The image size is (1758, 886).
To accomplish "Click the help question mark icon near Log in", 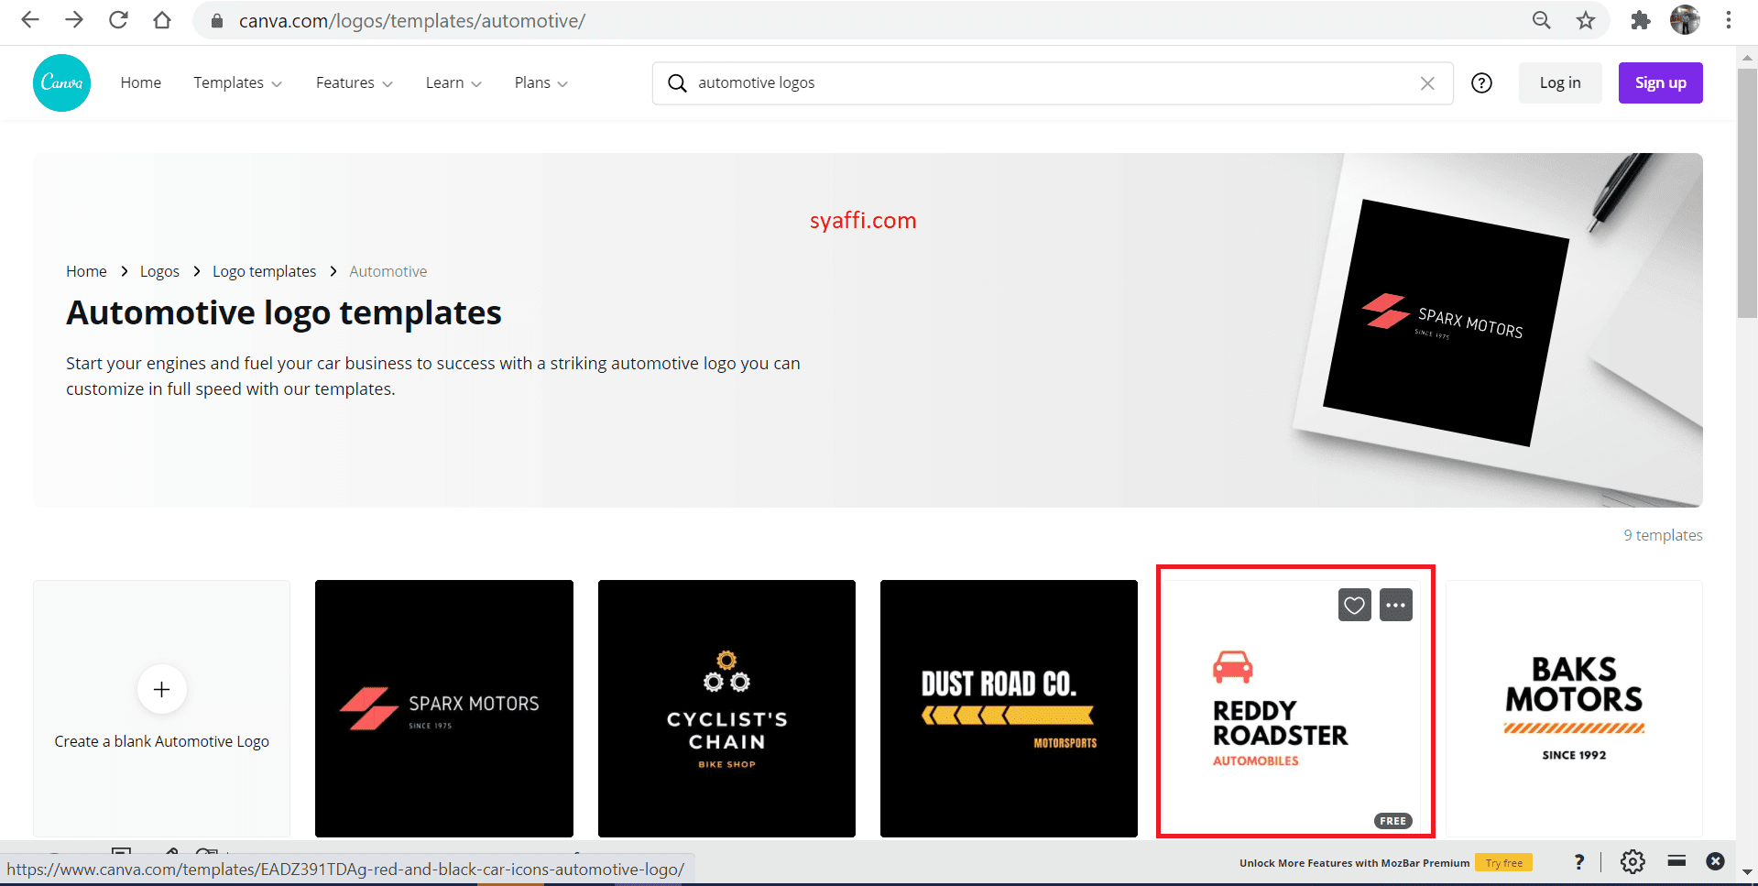I will click(x=1481, y=82).
